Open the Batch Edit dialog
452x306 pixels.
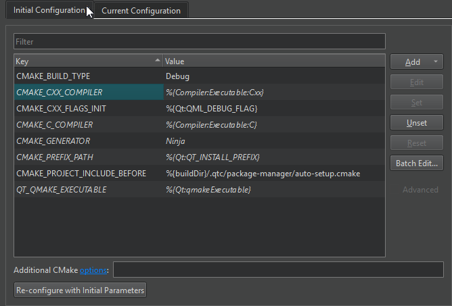(416, 163)
